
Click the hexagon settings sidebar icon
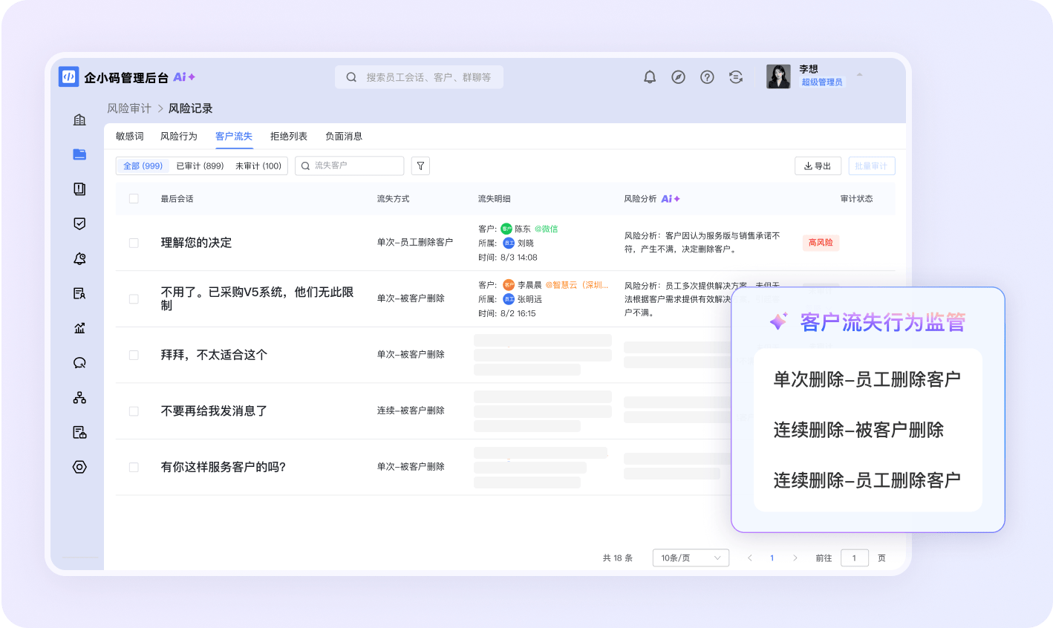tap(79, 467)
